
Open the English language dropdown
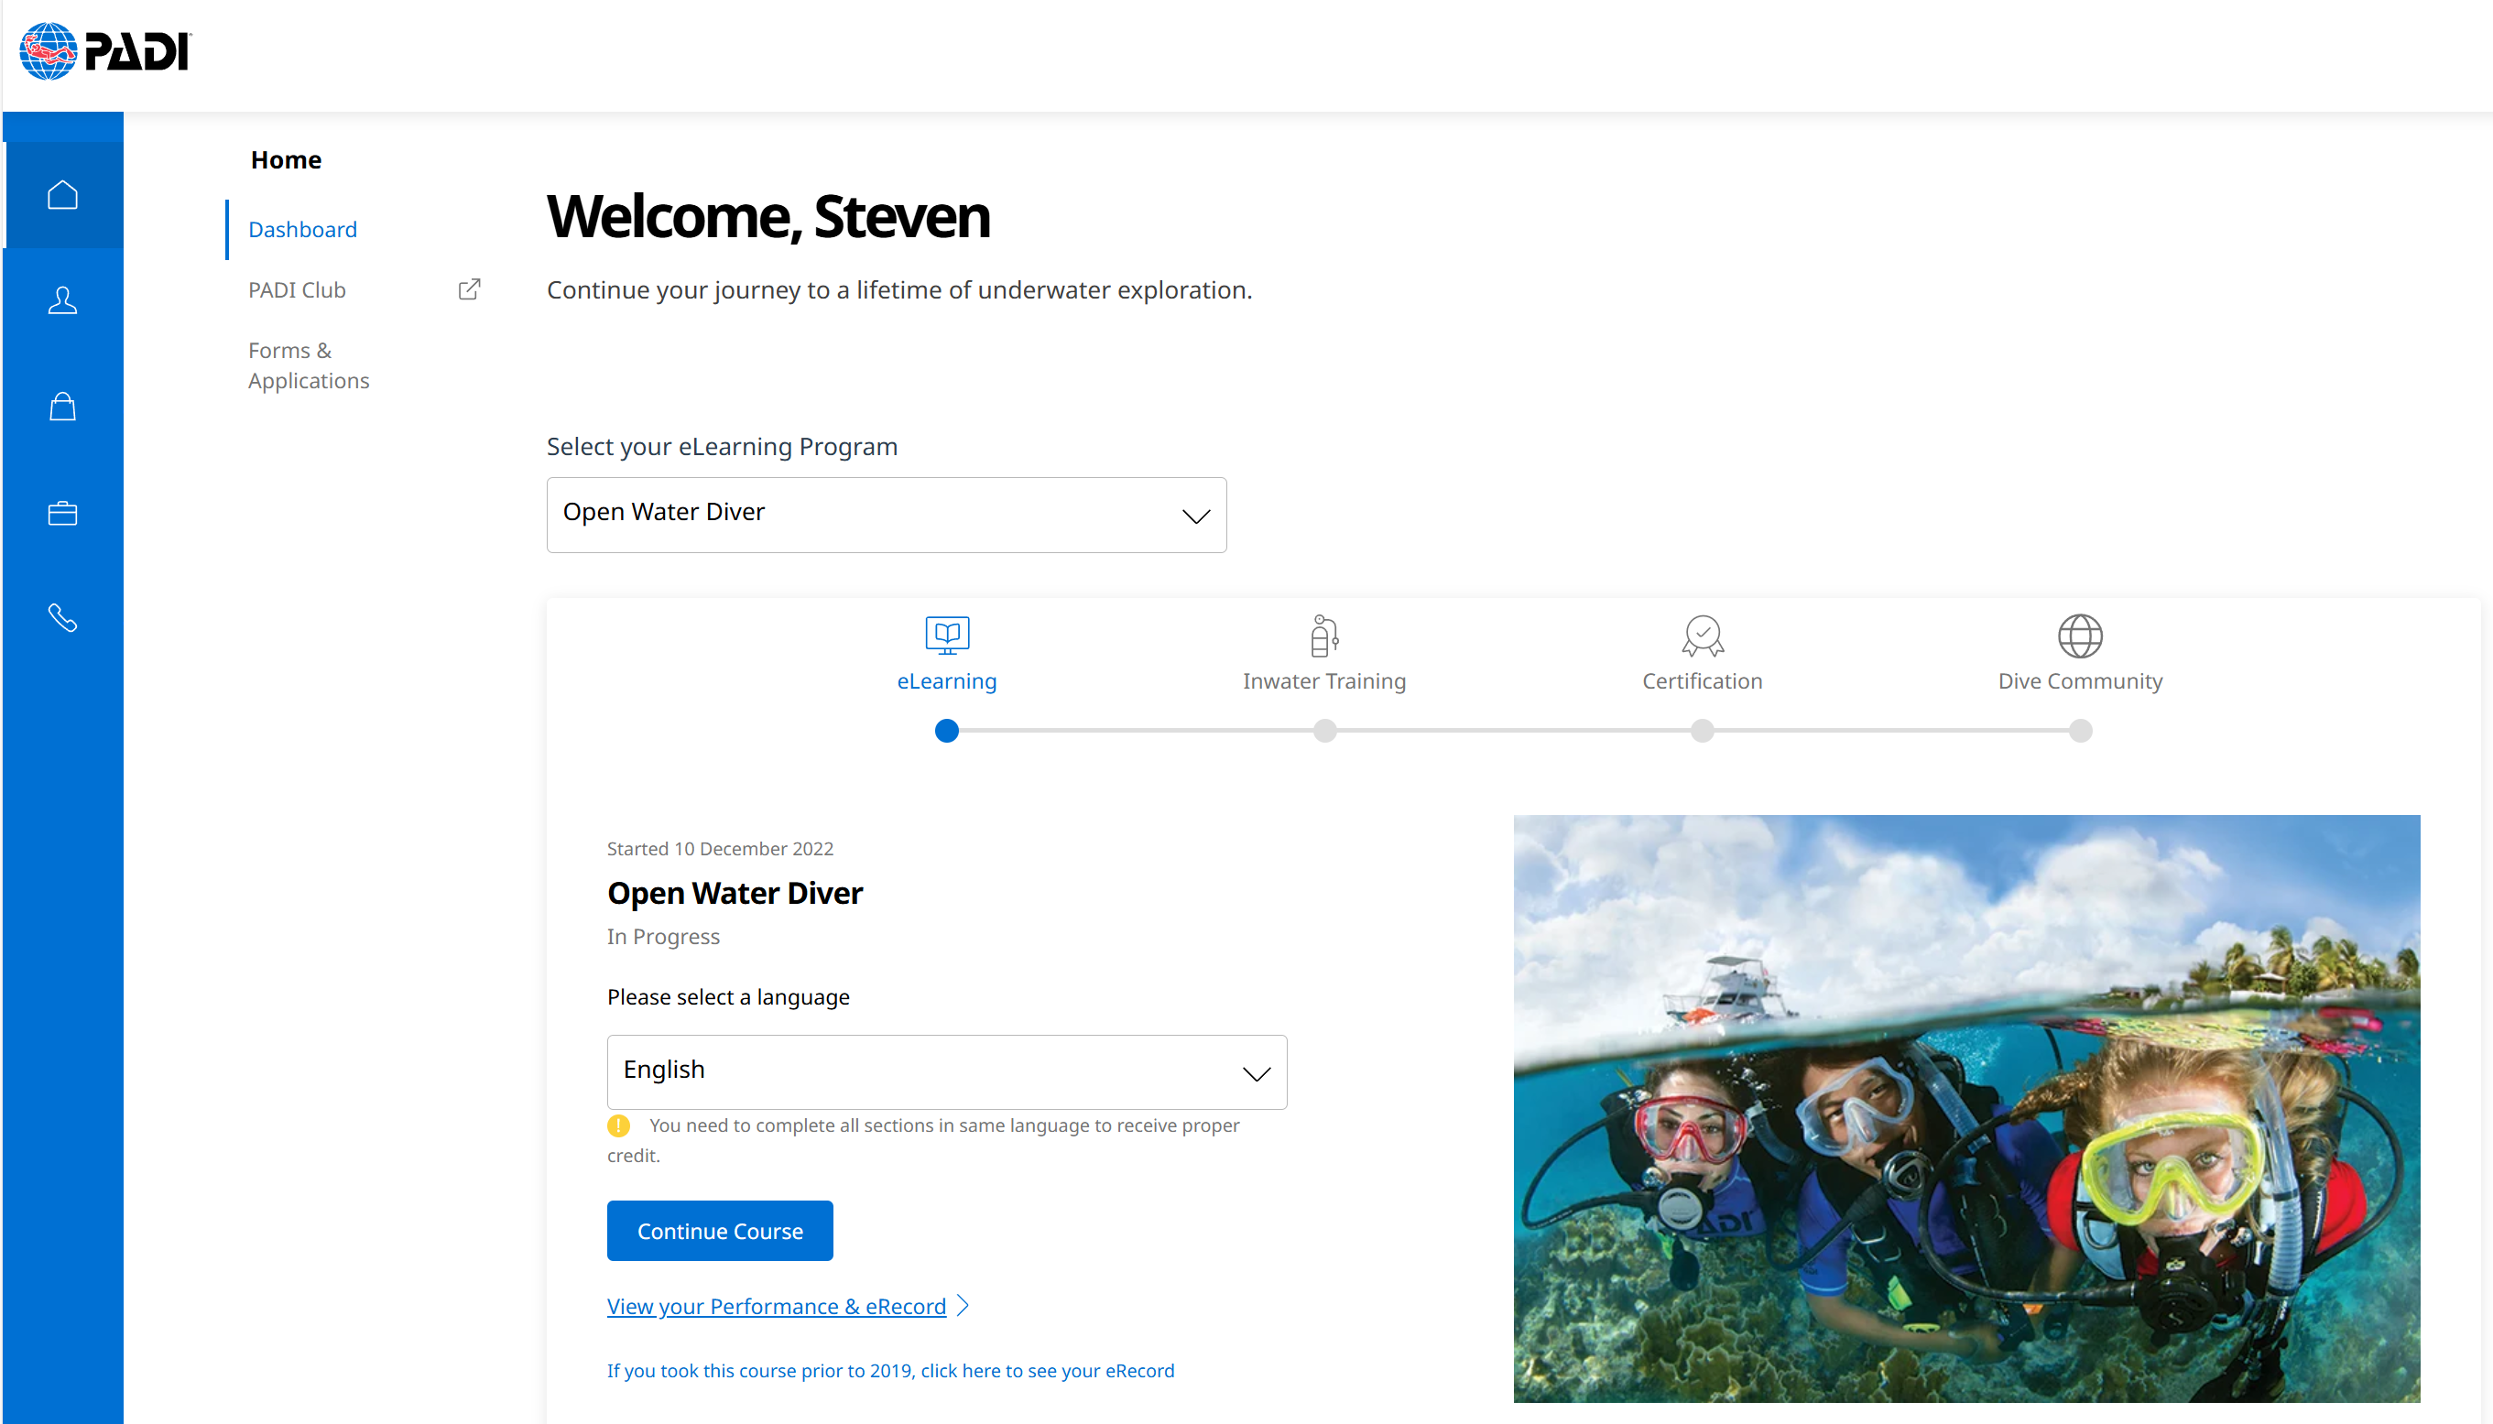click(946, 1072)
